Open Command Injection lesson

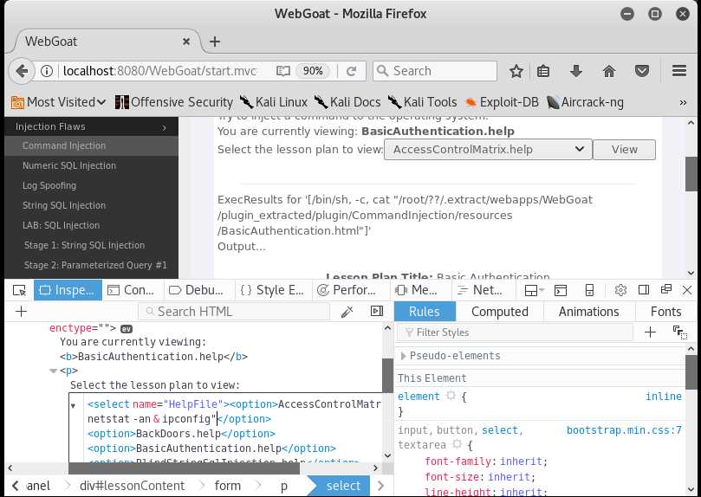[91, 145]
